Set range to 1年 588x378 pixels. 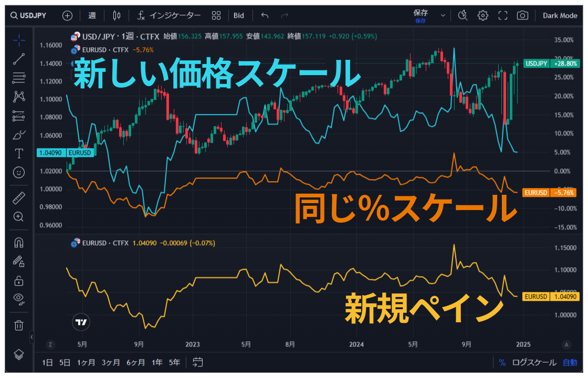click(x=157, y=362)
